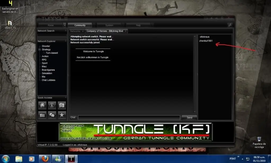The height and width of the screenshot is (163, 271).
Task: Select the Community tab
Action: 80,25
